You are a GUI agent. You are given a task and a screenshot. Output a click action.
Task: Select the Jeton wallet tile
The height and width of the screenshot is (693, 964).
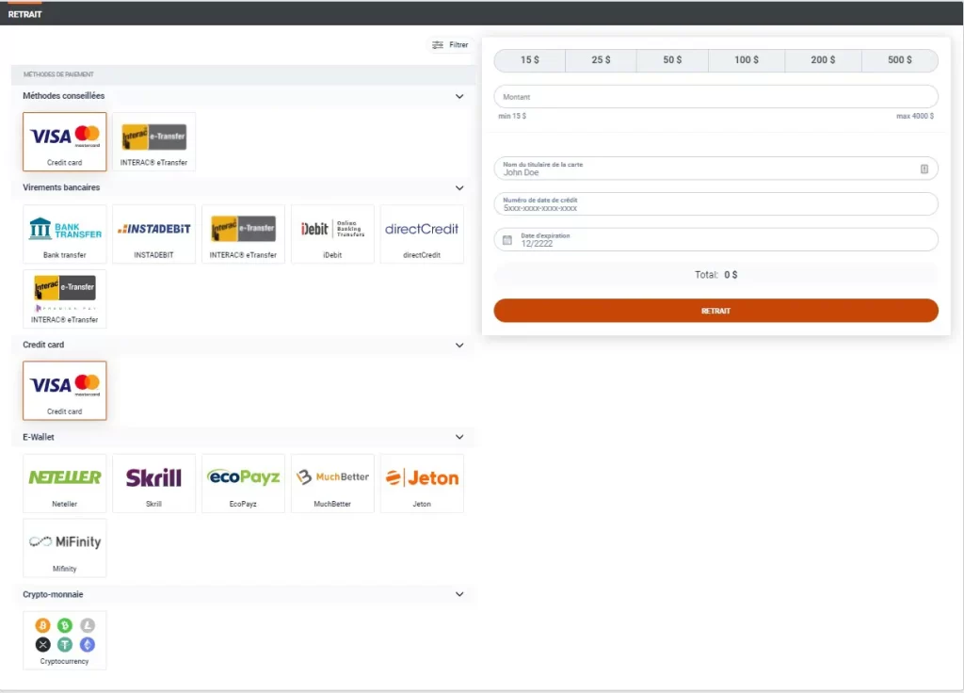422,483
